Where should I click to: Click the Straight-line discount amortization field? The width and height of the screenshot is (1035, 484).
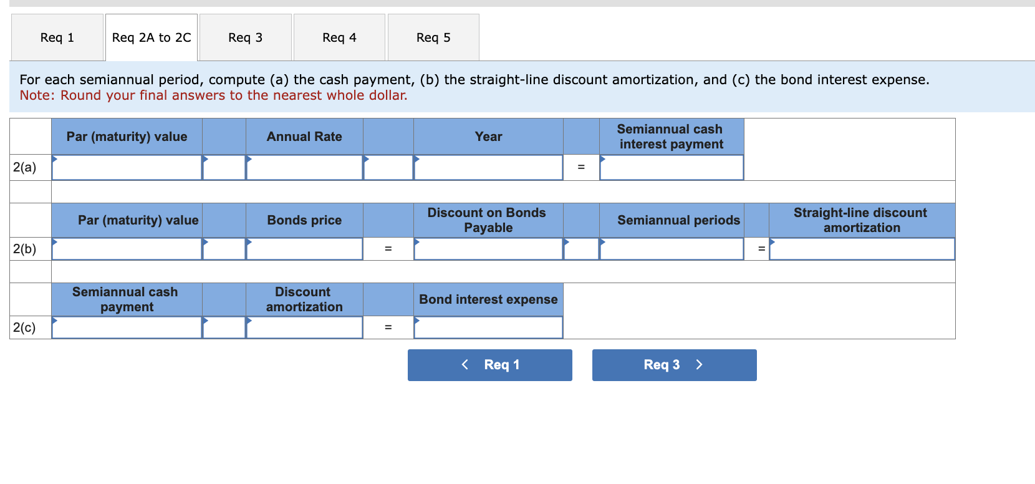[x=862, y=248]
